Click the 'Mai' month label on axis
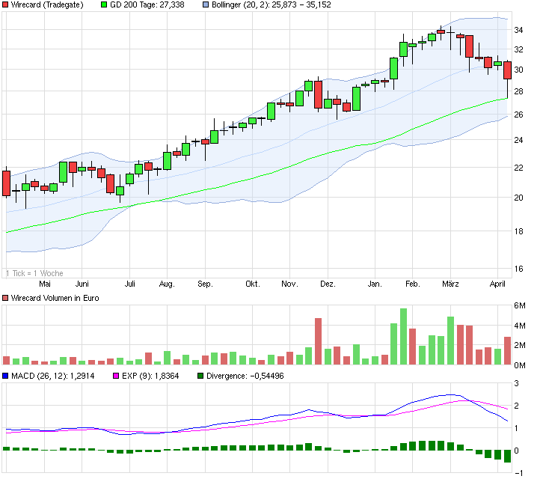The image size is (543, 479). click(45, 284)
